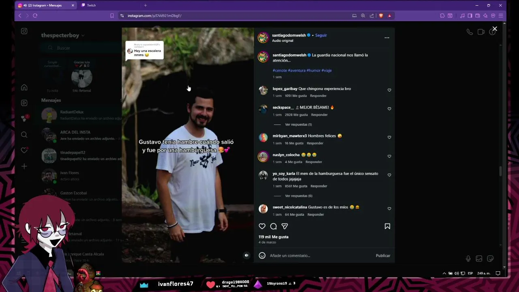Screen dimensions: 519x292
Task: Open Reels from the Instagram sidebar
Action: (24, 103)
